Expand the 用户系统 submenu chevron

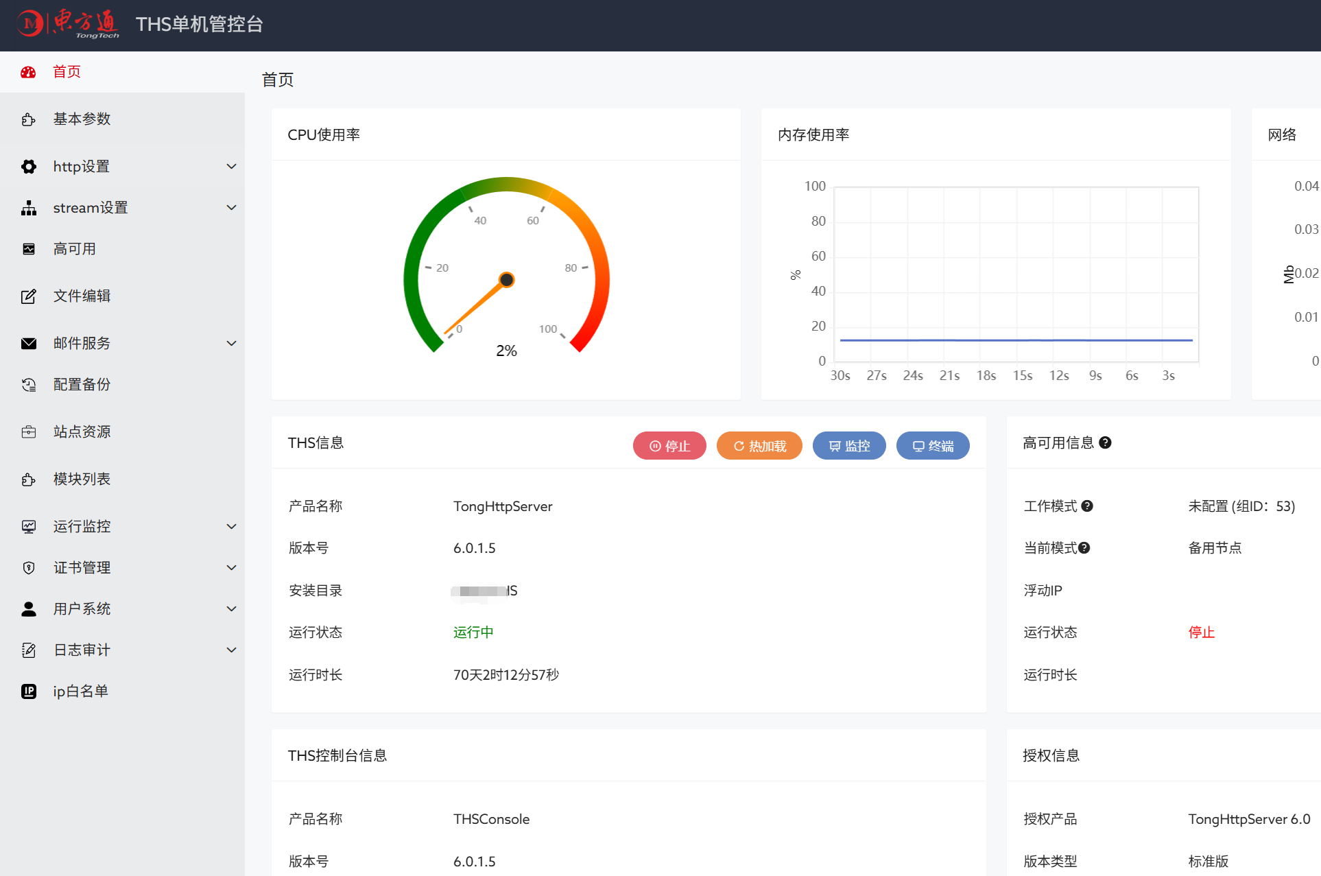coord(232,609)
